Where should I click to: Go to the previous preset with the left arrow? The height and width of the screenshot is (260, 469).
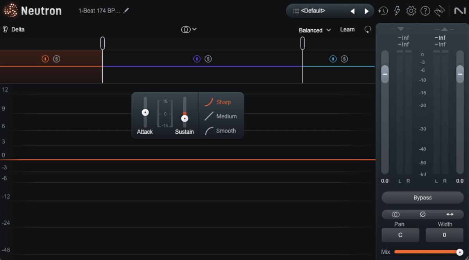[x=353, y=11]
